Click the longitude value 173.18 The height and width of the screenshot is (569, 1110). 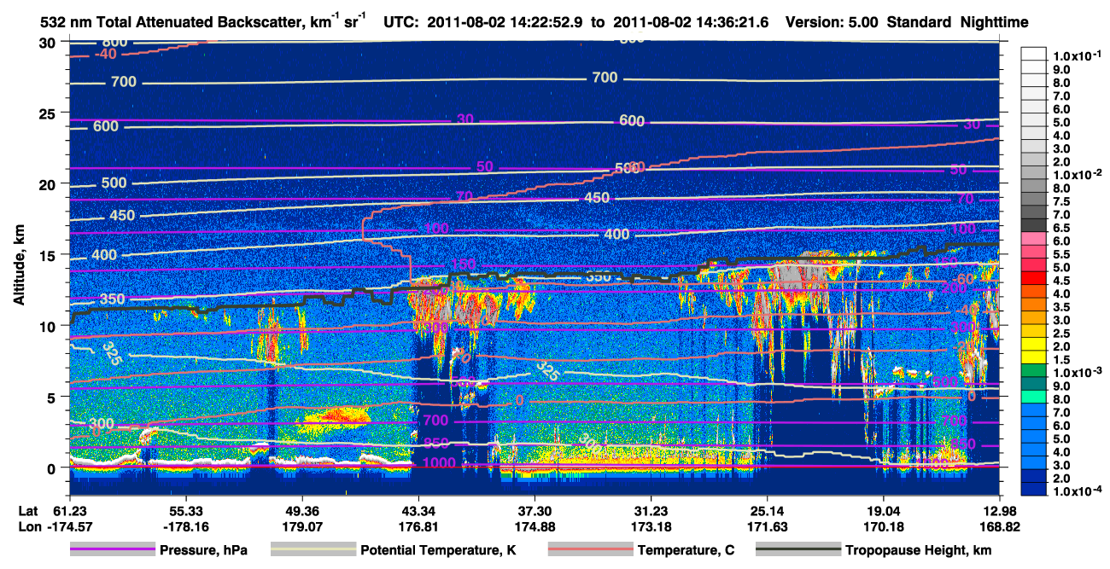(651, 526)
